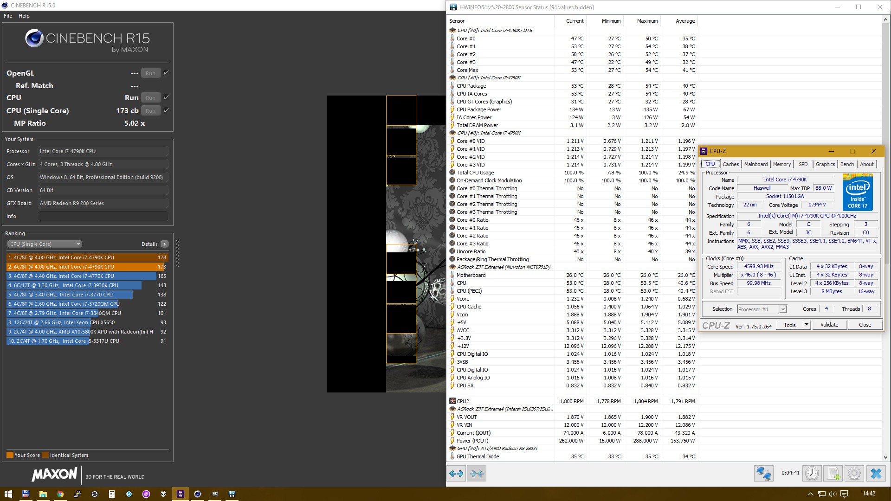Toggle CPU (Single Core) test checkbox
The width and height of the screenshot is (891, 501).
click(166, 110)
